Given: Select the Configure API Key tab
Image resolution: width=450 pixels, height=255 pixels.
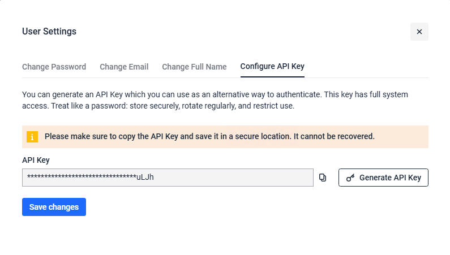Looking at the screenshot, I should tap(272, 67).
